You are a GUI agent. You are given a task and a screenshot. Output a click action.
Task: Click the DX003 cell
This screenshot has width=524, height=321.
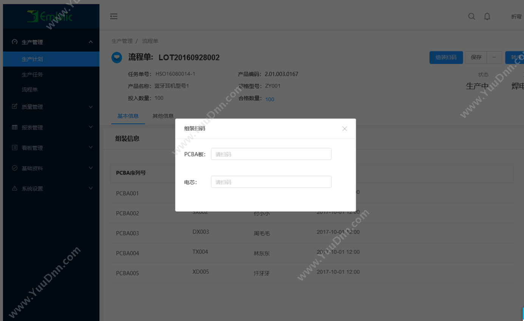(201, 232)
